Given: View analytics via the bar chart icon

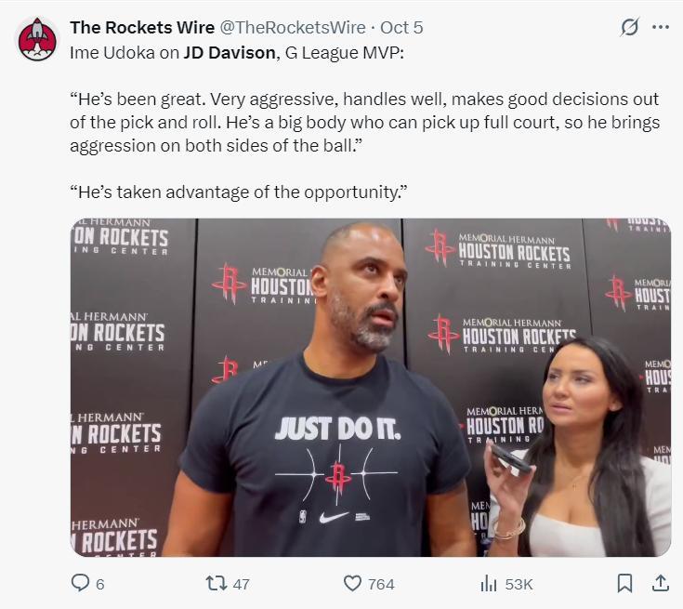Looking at the screenshot, I should tap(488, 583).
